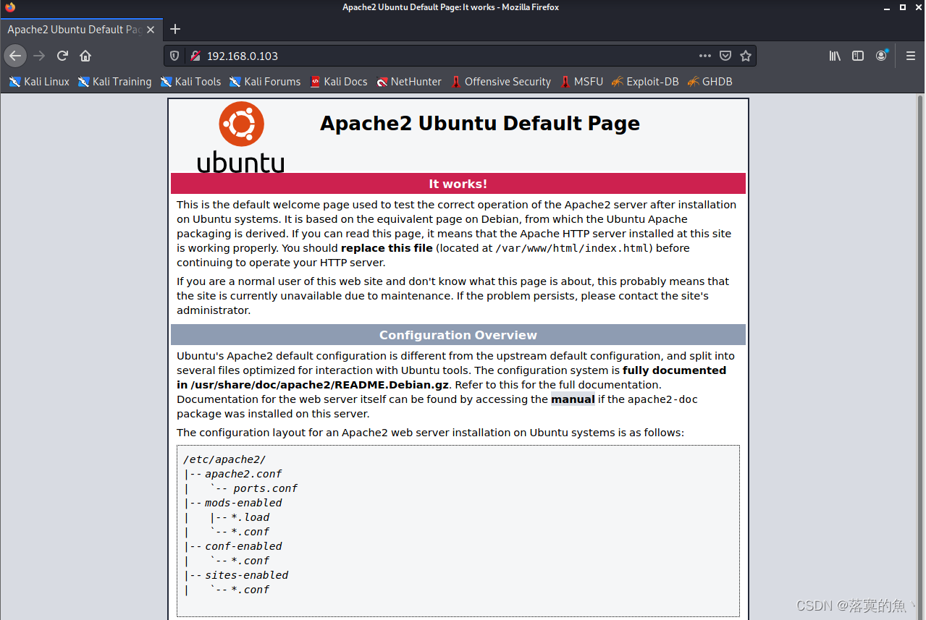
Task: Click the manual link in Configuration Overview
Action: coord(573,399)
